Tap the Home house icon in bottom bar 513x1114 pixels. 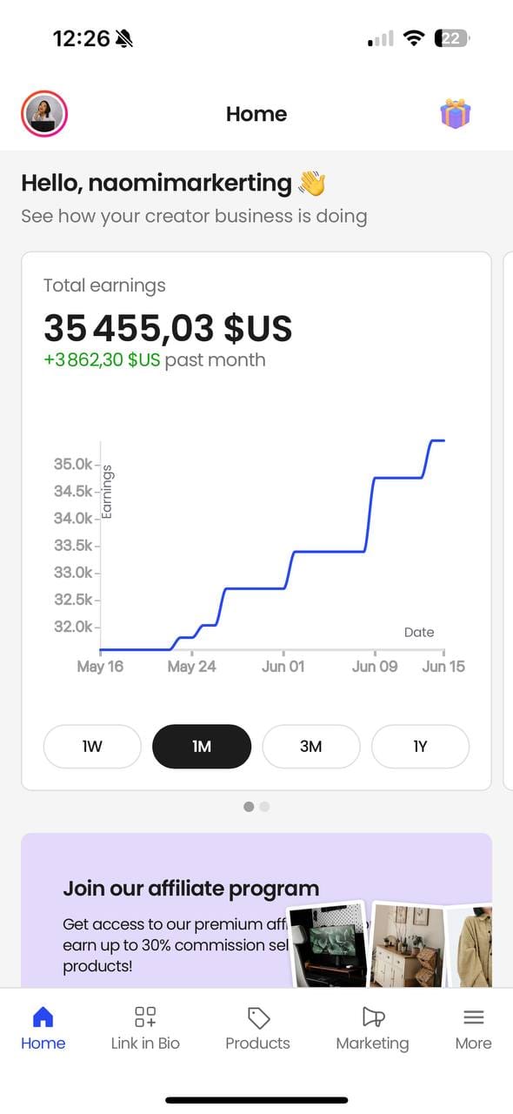tap(43, 1017)
